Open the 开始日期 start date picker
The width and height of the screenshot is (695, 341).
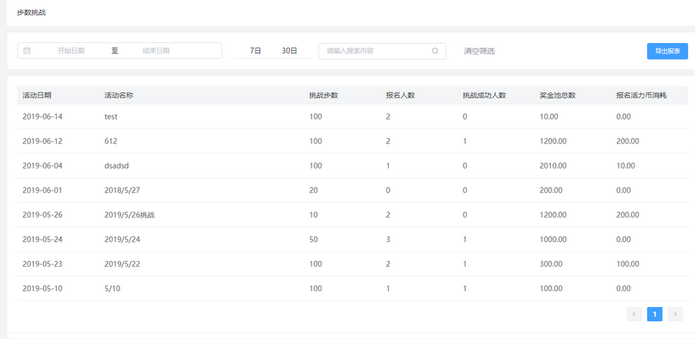71,51
